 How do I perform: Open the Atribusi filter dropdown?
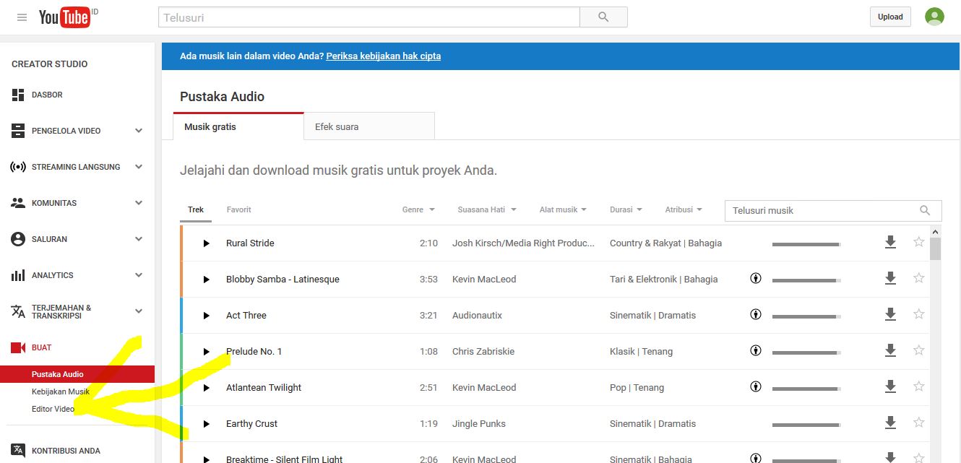pos(684,209)
